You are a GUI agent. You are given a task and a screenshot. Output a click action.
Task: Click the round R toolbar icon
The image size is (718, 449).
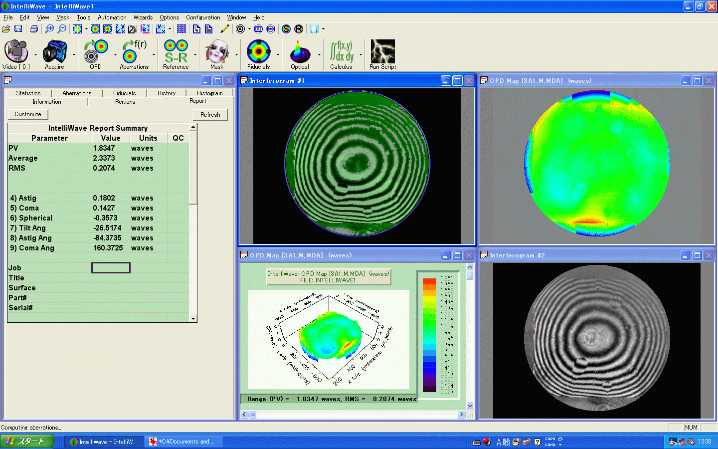[299, 29]
